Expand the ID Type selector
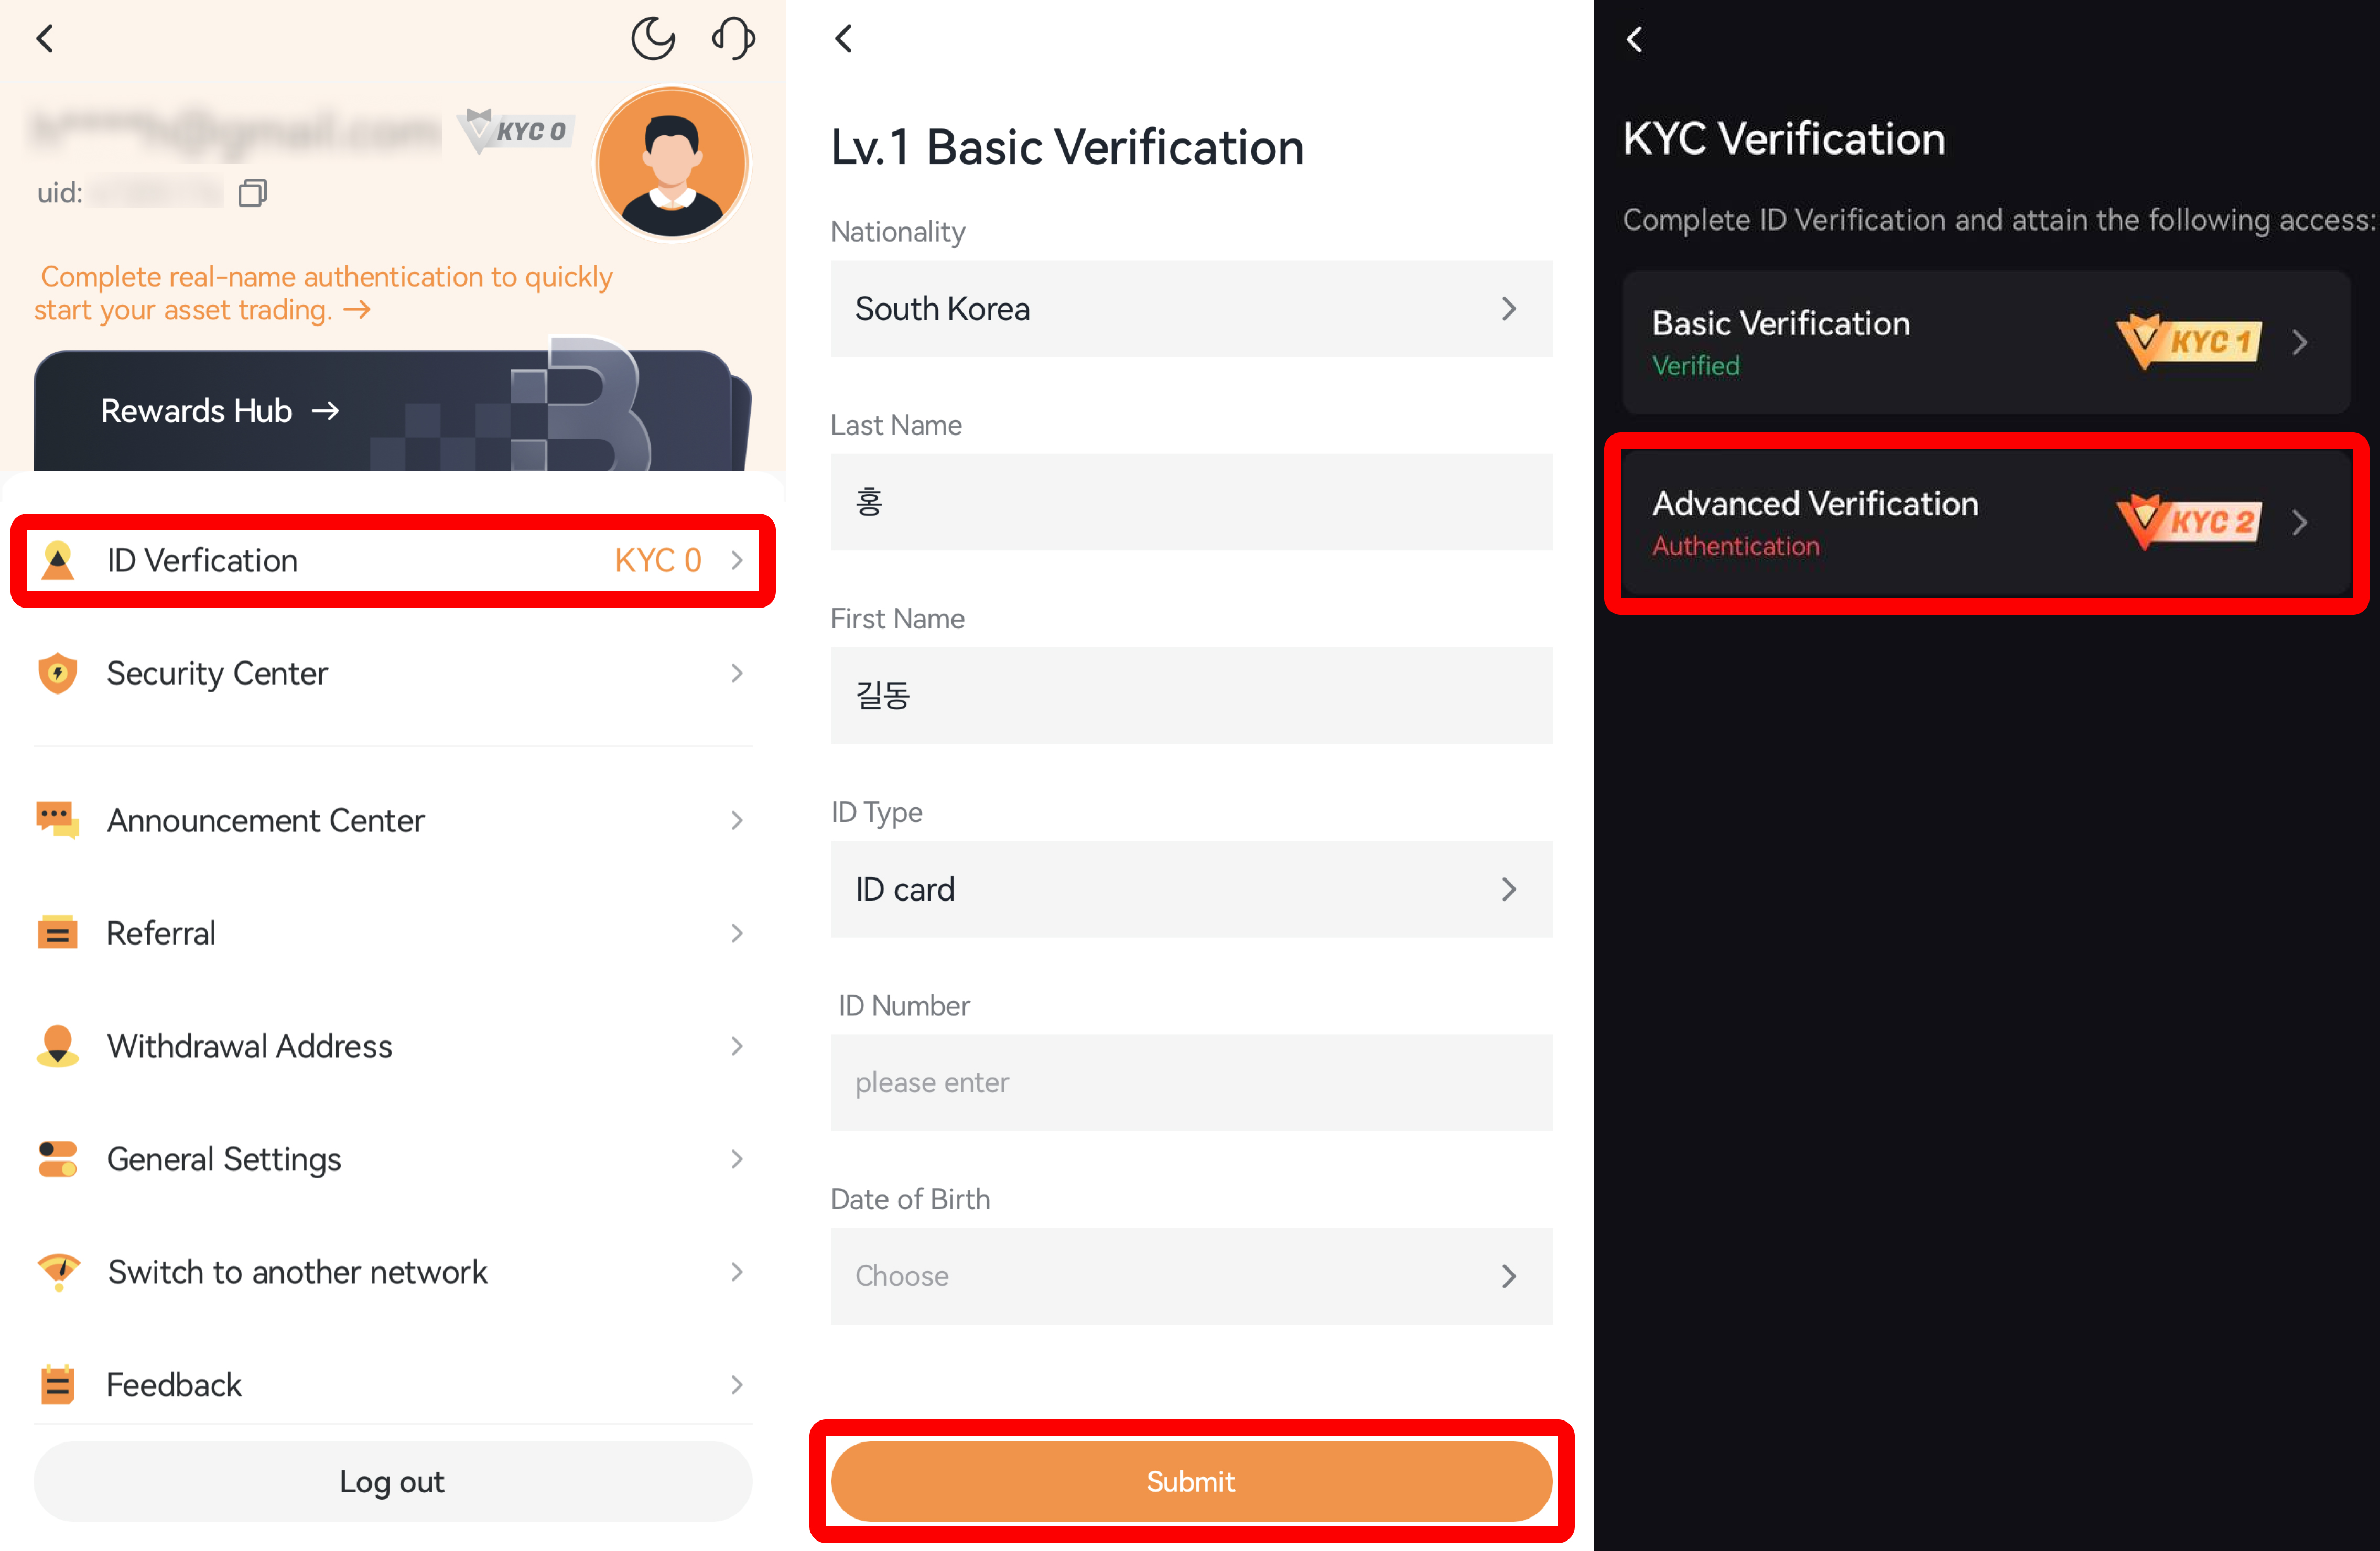2380x1551 pixels. (x=1190, y=889)
